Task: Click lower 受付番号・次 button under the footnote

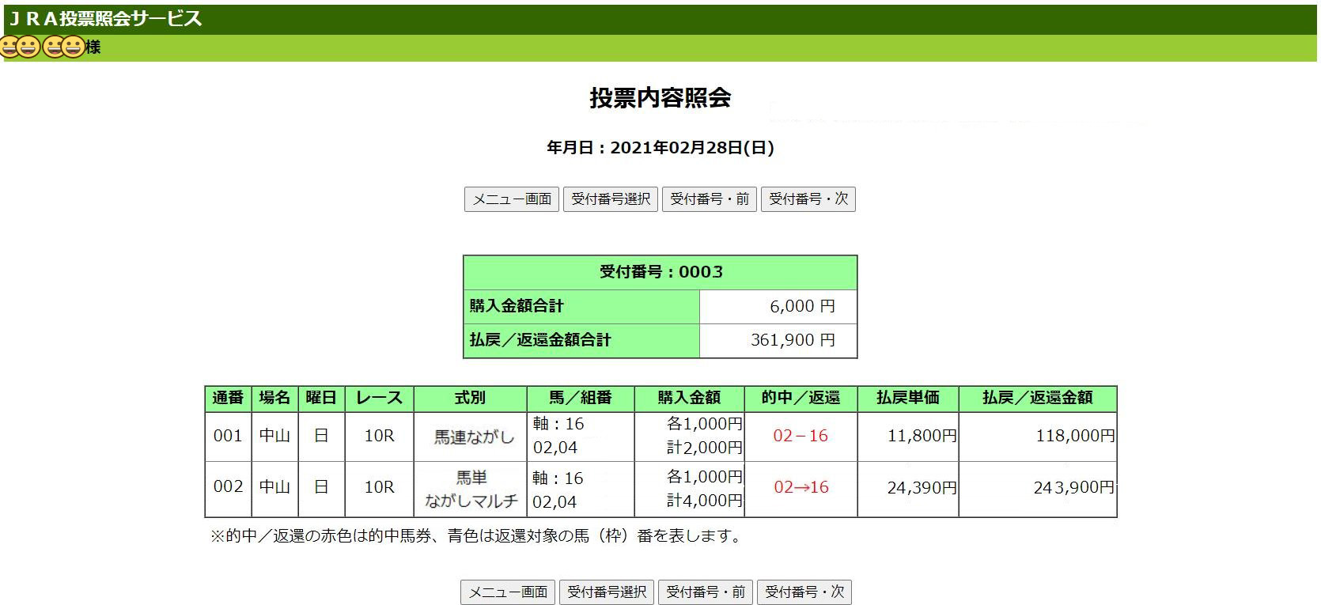Action: [804, 592]
